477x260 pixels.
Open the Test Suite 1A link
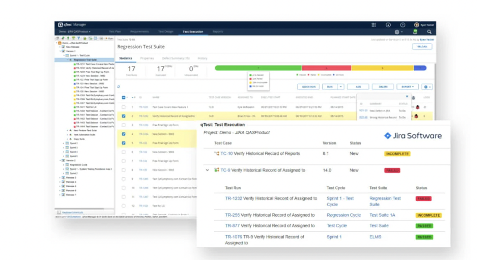[382, 215]
